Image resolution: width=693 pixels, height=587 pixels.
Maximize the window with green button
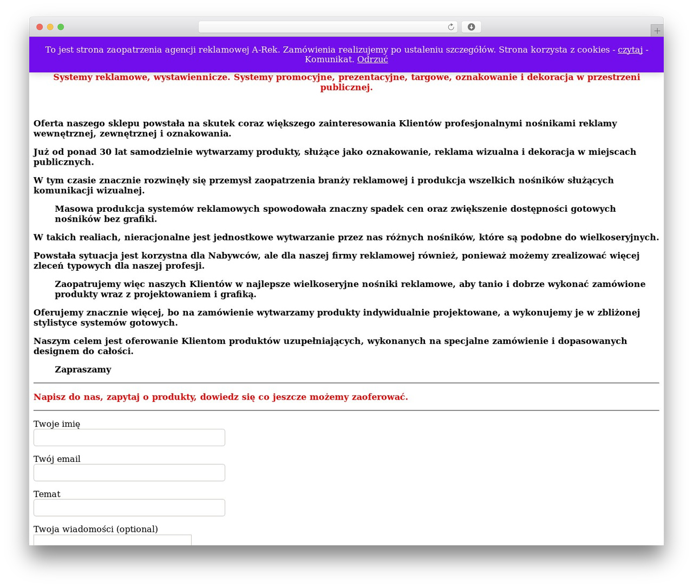pos(61,27)
